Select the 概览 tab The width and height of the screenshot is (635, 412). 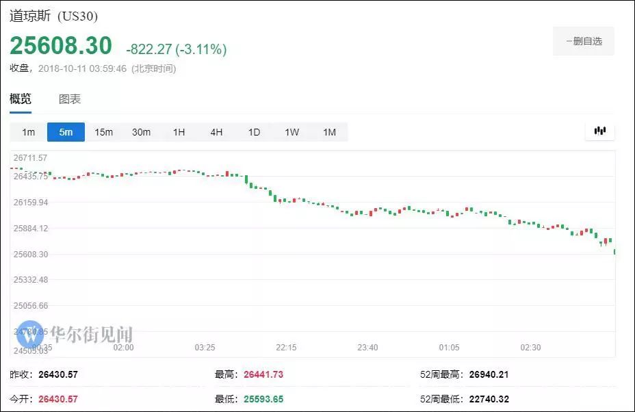point(21,99)
